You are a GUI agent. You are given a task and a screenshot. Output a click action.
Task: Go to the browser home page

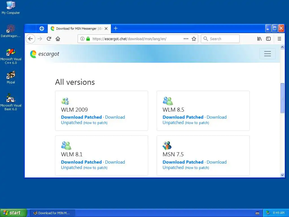[58, 39]
